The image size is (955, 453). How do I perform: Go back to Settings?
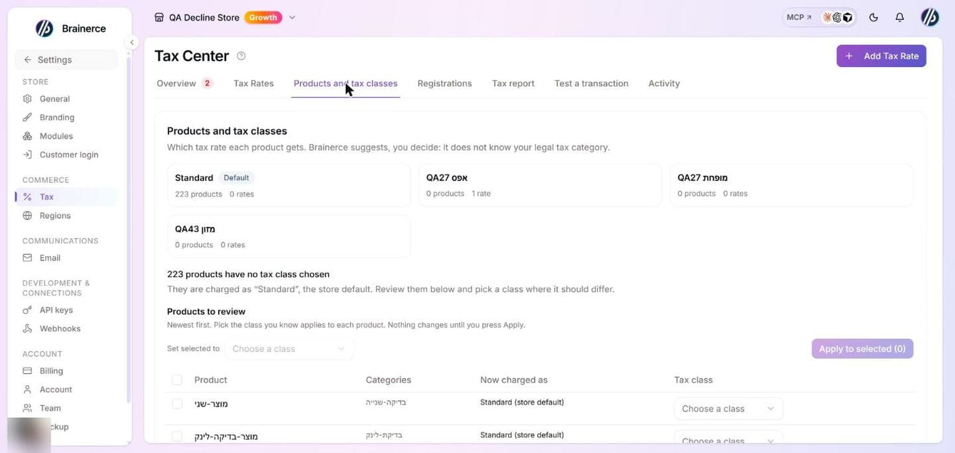tap(66, 60)
